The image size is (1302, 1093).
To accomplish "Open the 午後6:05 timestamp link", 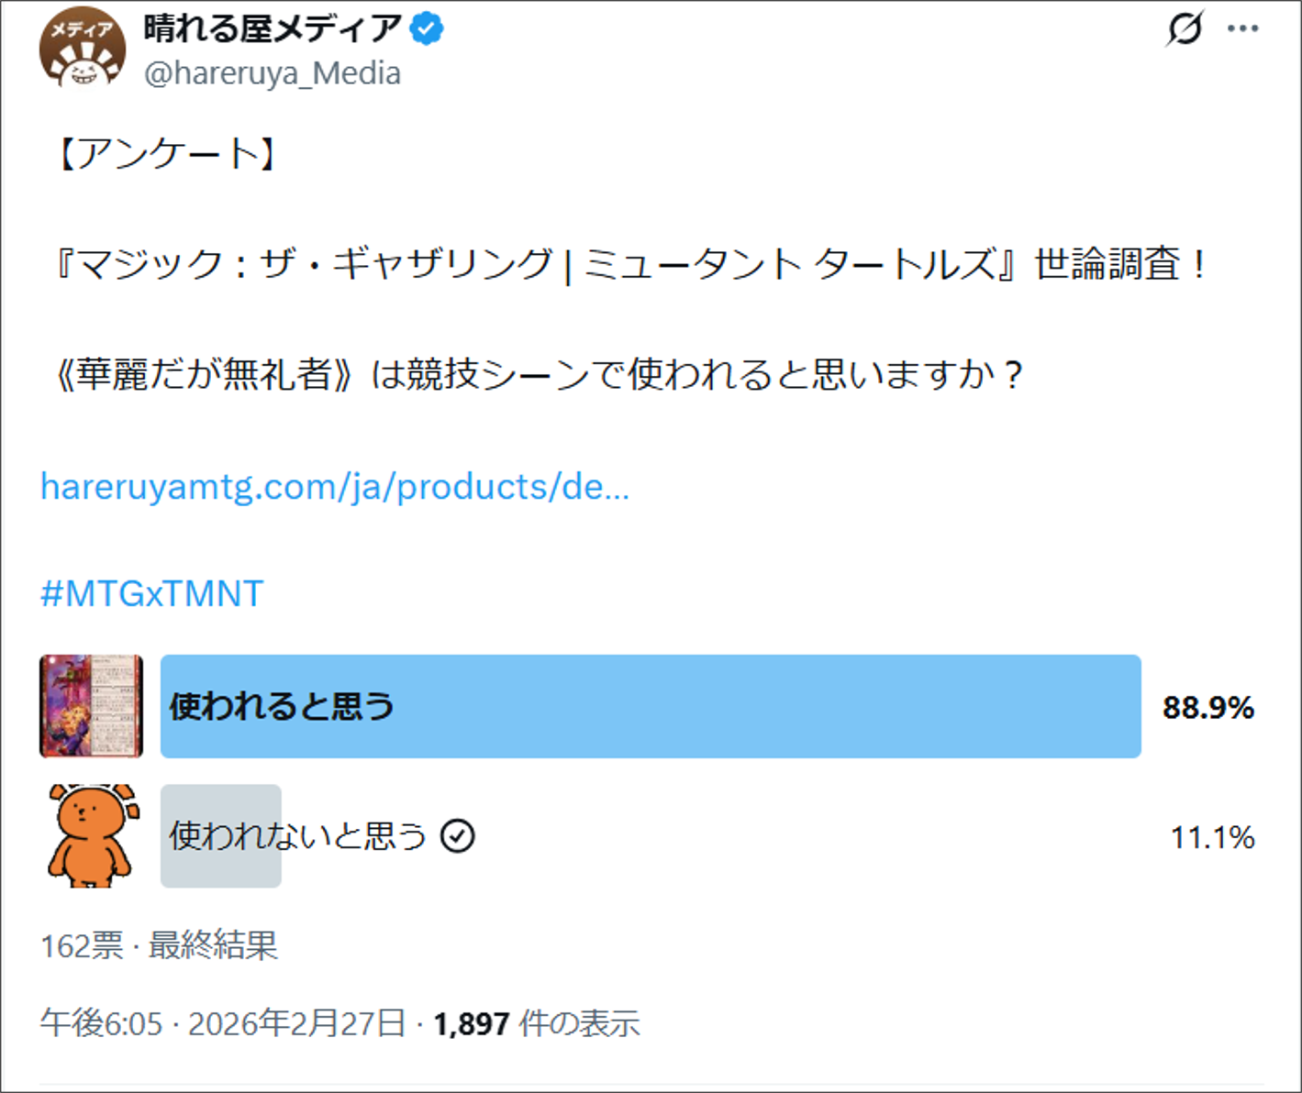I will [x=101, y=1023].
